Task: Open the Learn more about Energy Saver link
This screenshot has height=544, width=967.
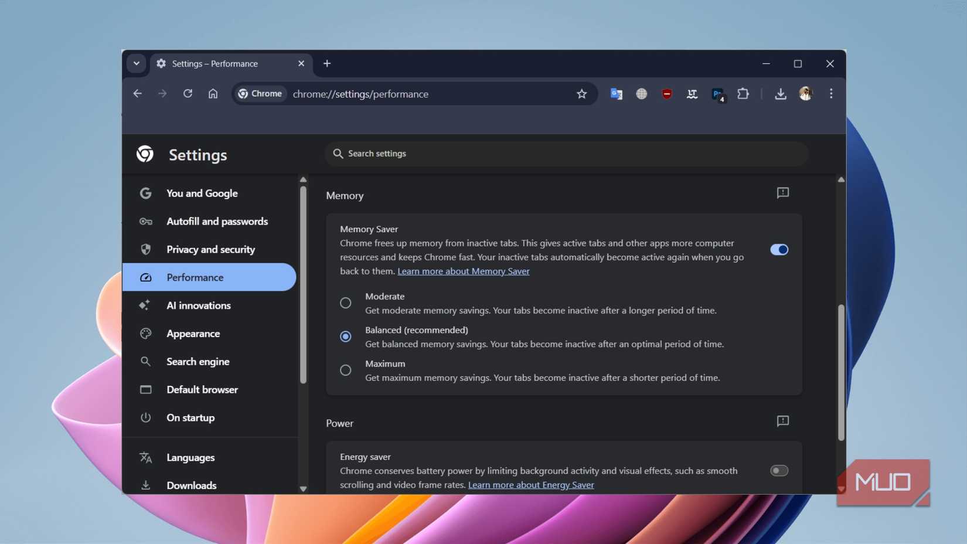Action: [x=530, y=485]
